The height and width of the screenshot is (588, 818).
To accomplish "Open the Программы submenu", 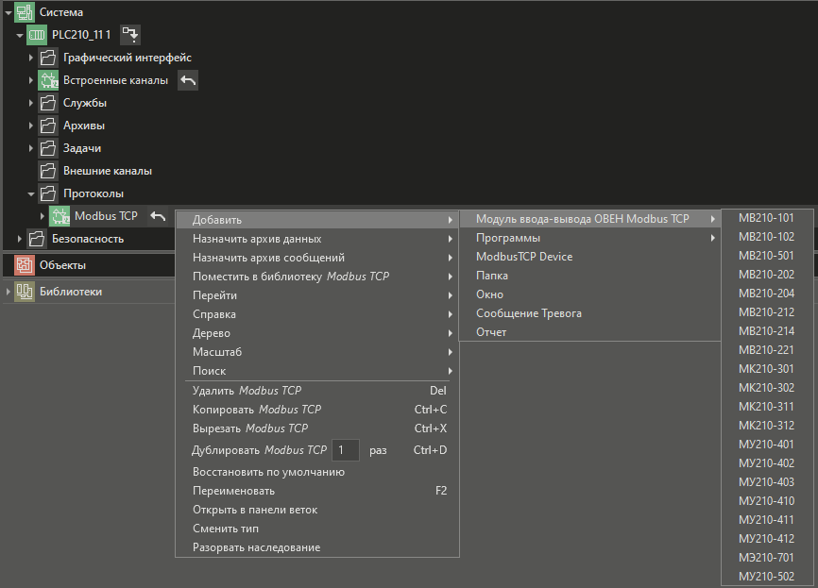I will tap(590, 238).
